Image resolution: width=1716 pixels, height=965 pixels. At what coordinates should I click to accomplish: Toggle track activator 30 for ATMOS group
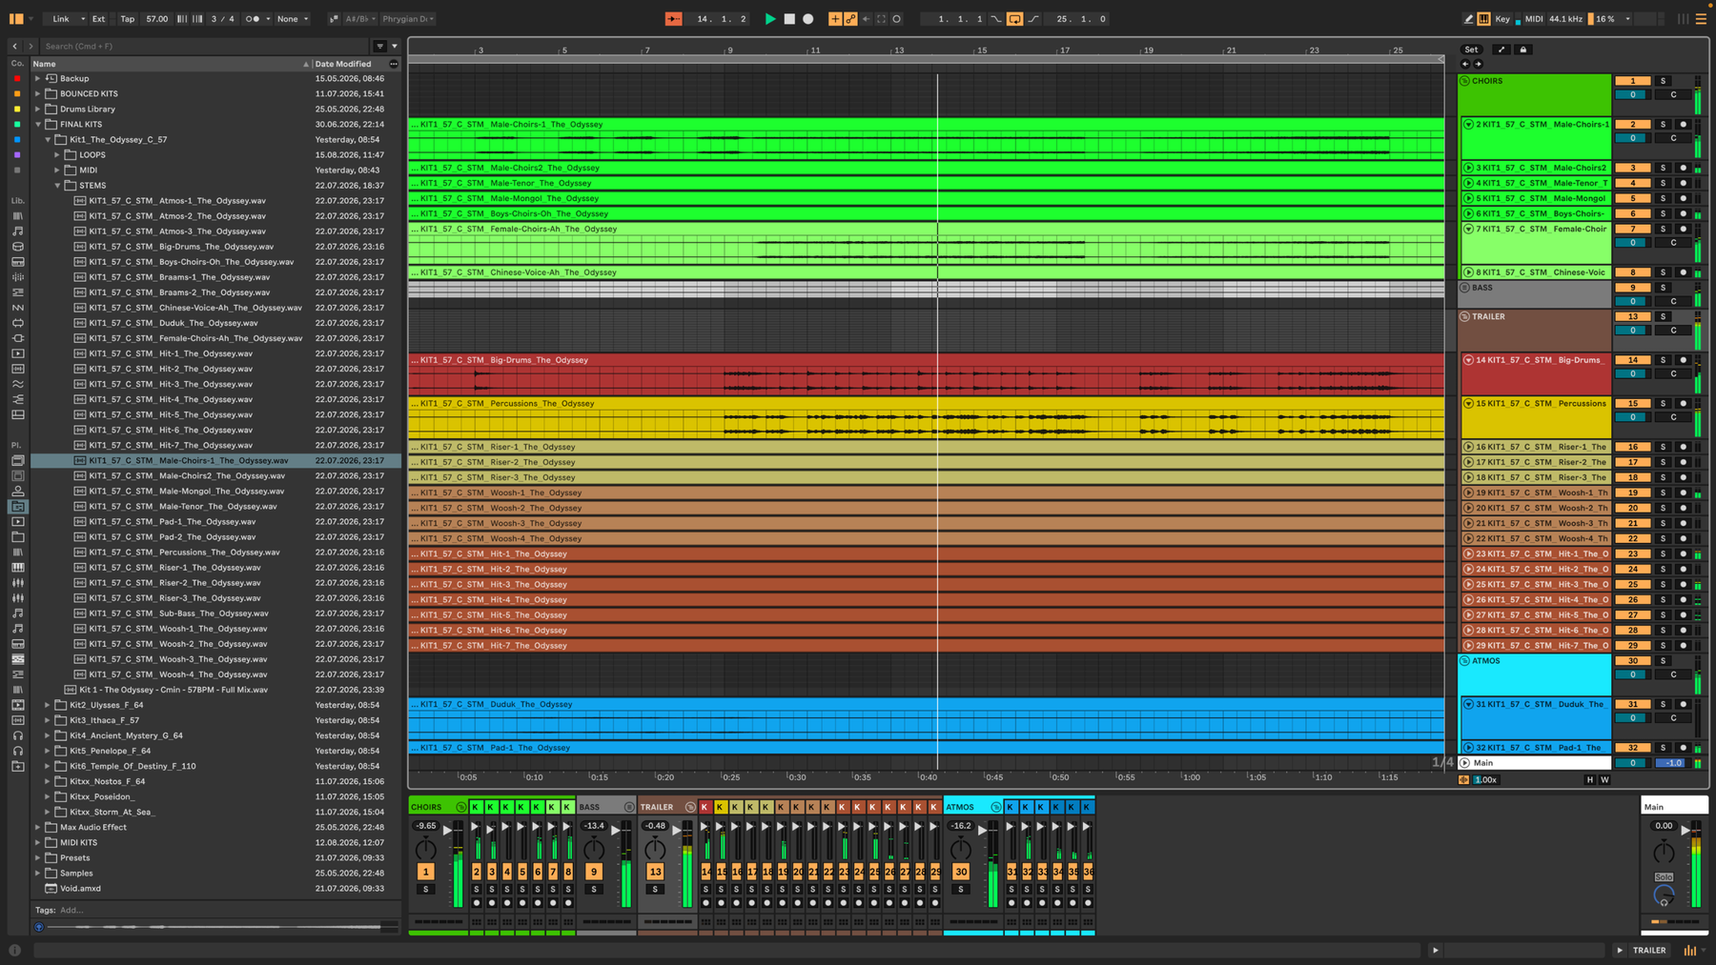pyautogui.click(x=1633, y=661)
